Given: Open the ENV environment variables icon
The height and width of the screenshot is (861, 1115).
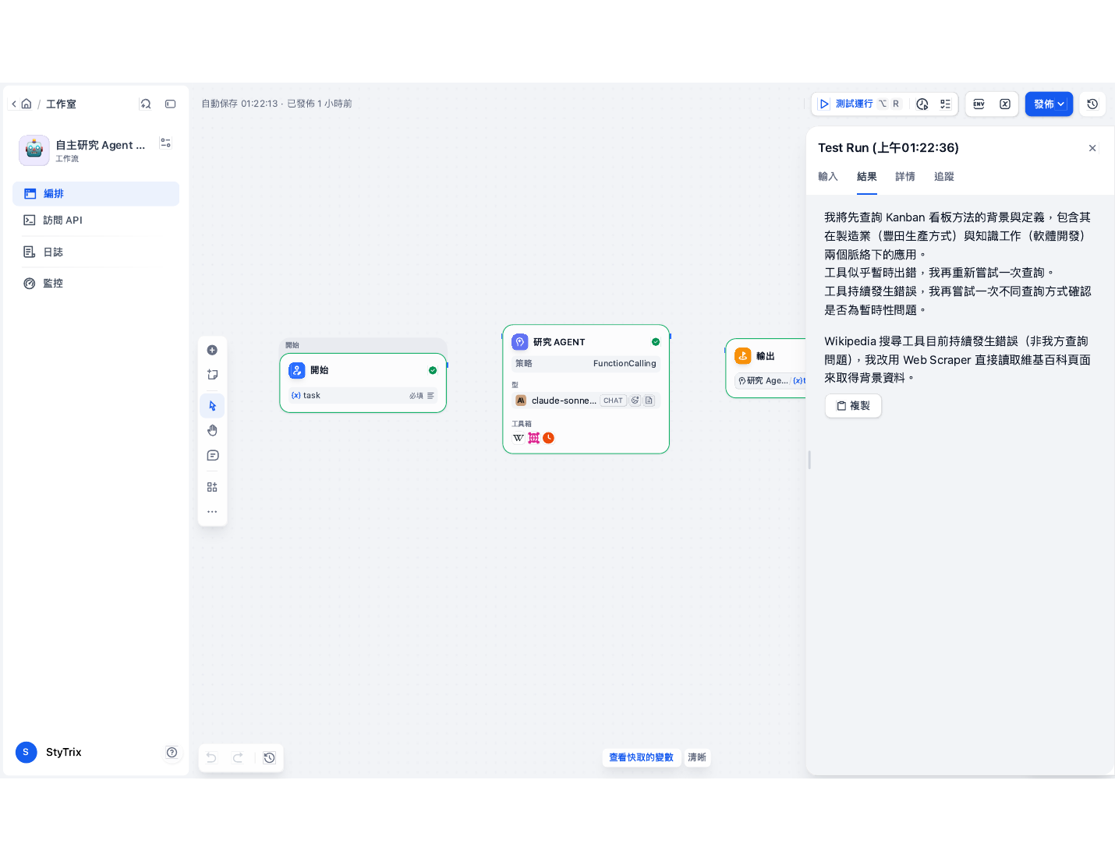Looking at the screenshot, I should click(x=979, y=104).
